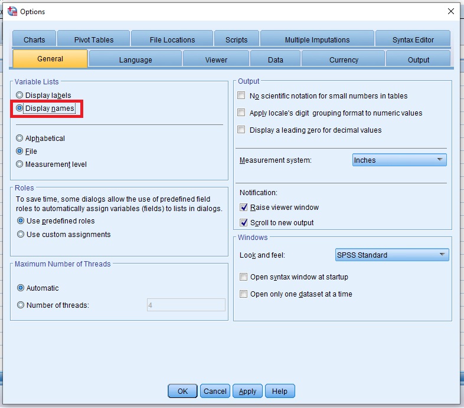Screen dimensions: 464x408
Task: Click the Cancel button
Action: pos(215,391)
